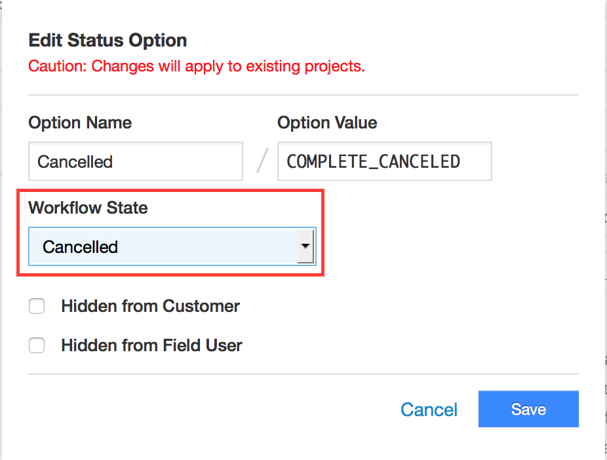
Task: Click the Option Name label
Action: pos(80,123)
